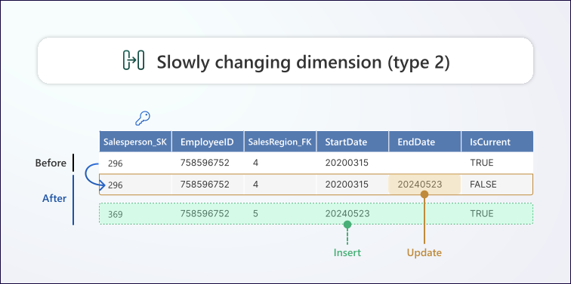Image resolution: width=571 pixels, height=284 pixels.
Task: Click StartDate value 20240523 in the green row
Action: 347,213
